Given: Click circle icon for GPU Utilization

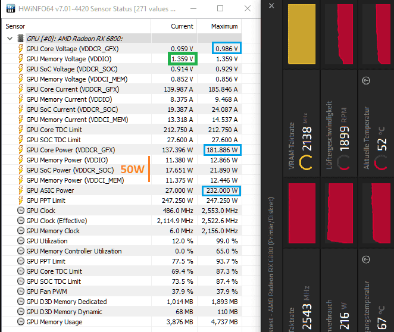Looking at the screenshot, I should (21, 241).
